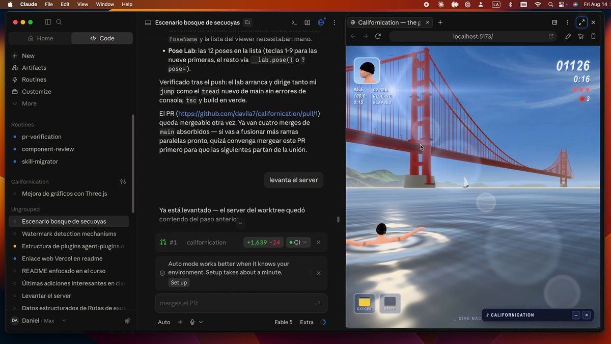Screen dimensions: 611x344
Task: Dismiss the Auto mode setup notice
Action: (319, 273)
